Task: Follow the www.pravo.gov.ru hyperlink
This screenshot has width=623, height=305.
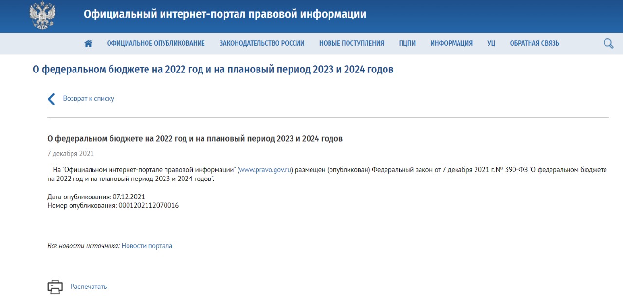Action: point(265,170)
